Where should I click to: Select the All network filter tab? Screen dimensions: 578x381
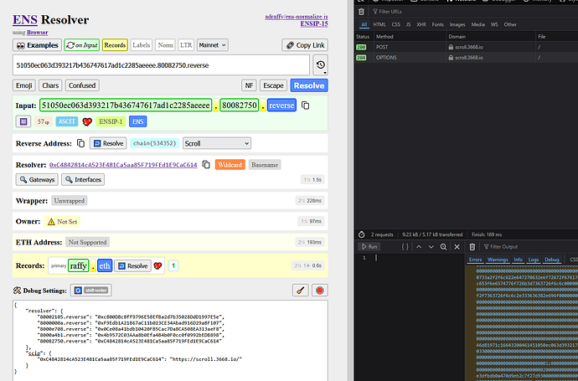click(x=364, y=24)
